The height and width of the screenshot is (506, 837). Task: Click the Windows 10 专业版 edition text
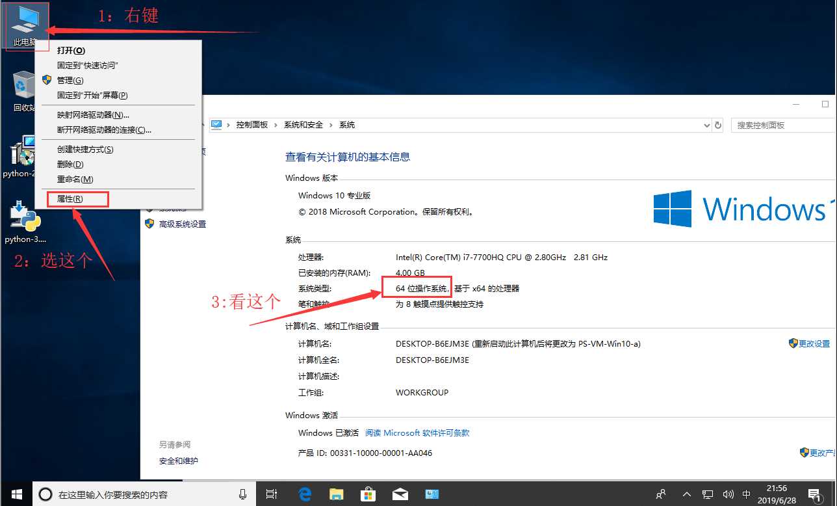(335, 195)
